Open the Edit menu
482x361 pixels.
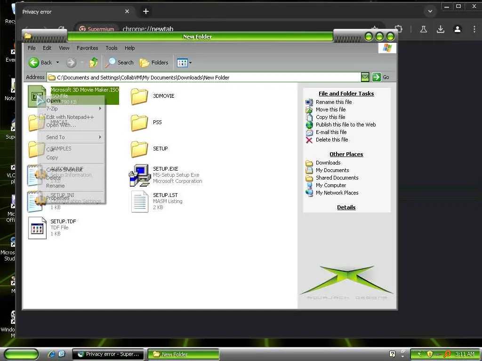(x=47, y=48)
